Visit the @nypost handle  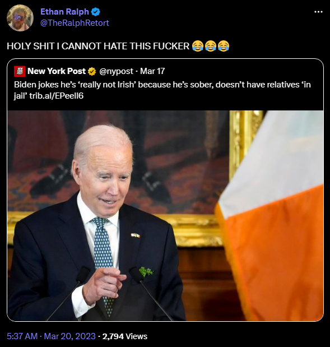(x=116, y=71)
